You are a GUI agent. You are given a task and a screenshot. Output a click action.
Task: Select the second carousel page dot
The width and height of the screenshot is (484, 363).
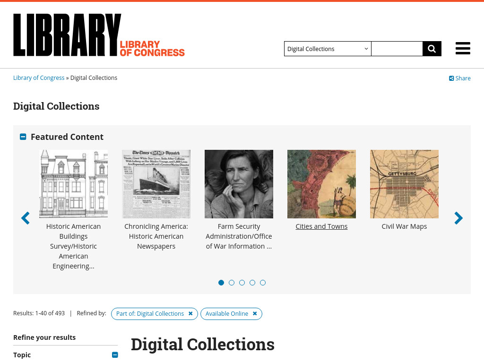232,283
